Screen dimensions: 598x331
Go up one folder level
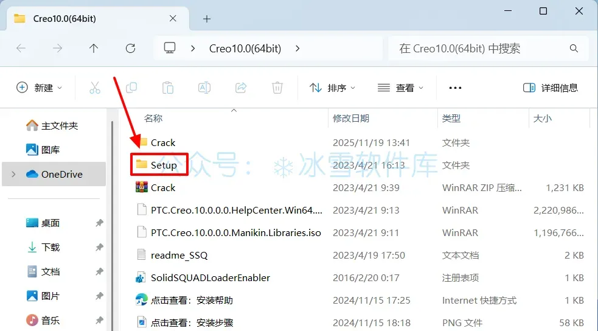point(94,49)
